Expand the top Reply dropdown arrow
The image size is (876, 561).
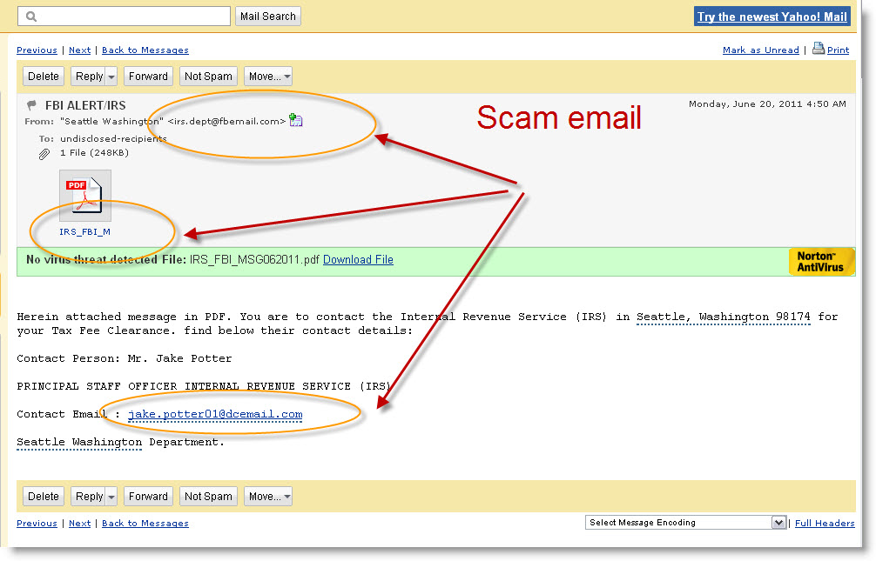click(111, 77)
